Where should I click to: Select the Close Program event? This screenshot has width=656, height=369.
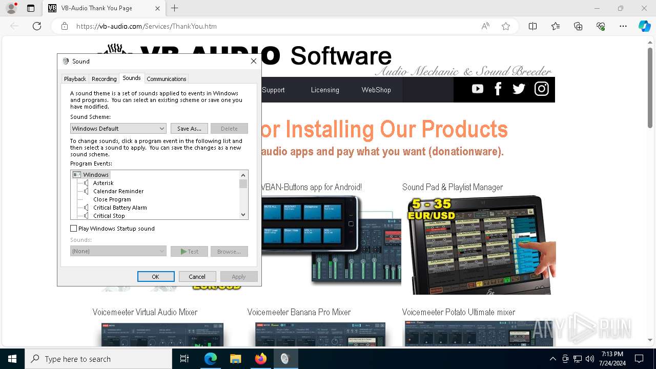[112, 199]
